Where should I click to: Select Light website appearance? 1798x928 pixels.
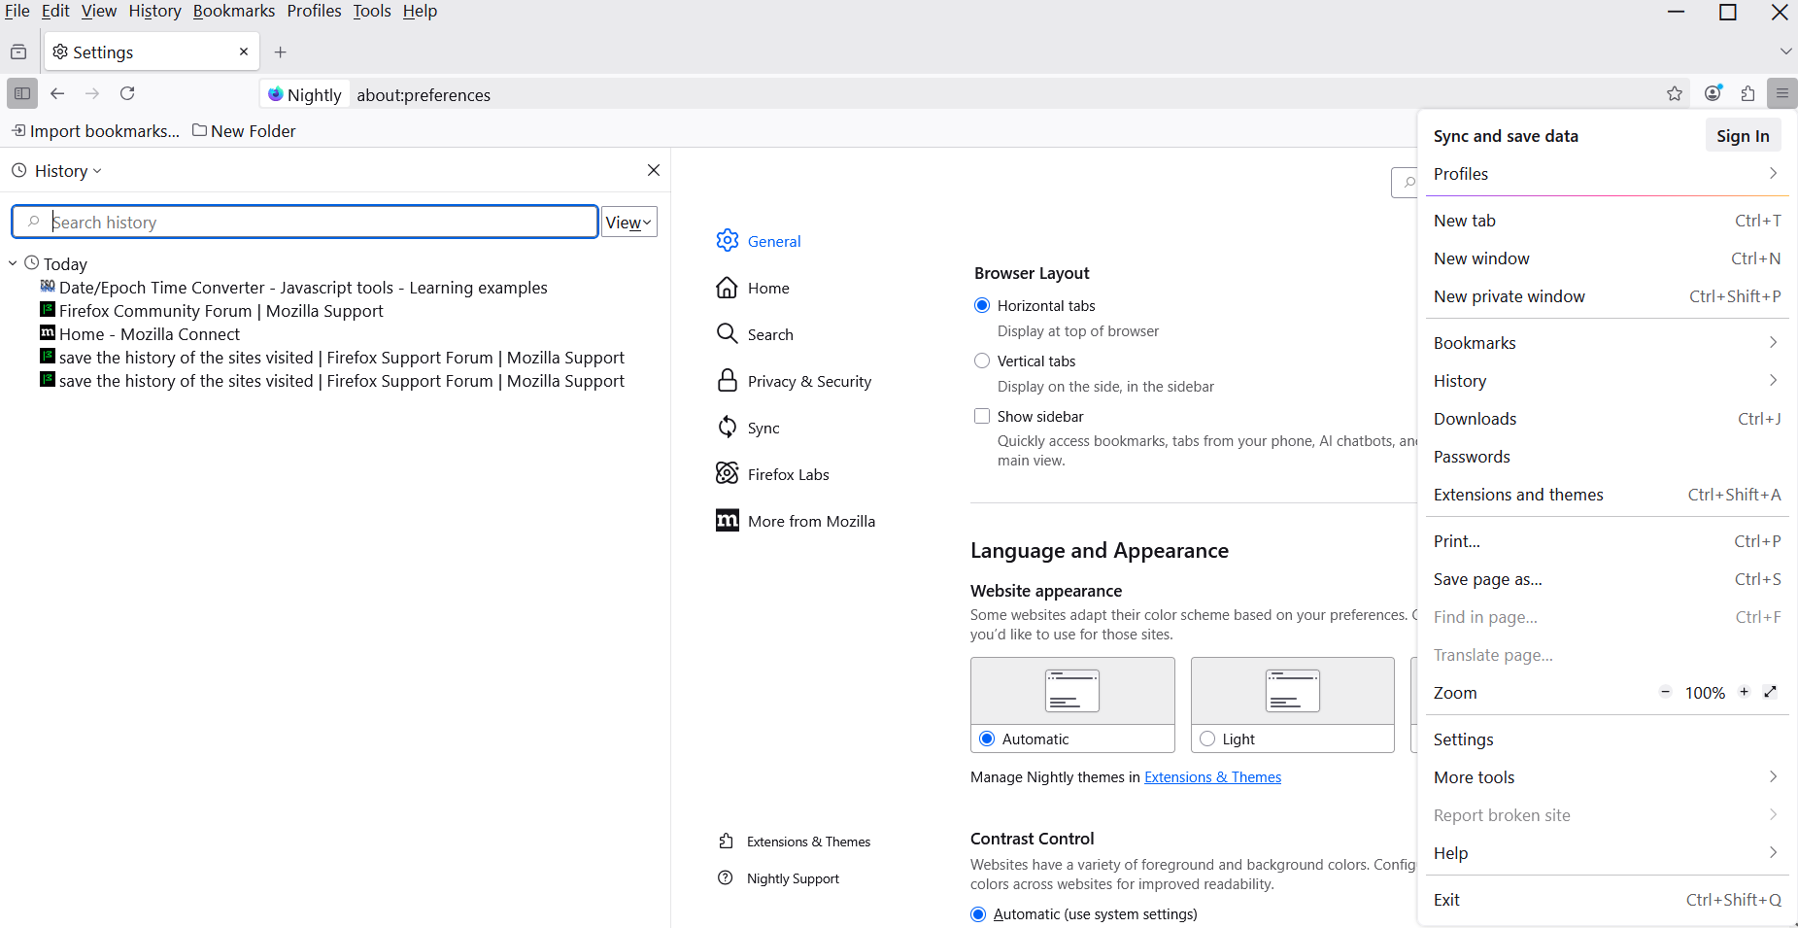tap(1207, 739)
